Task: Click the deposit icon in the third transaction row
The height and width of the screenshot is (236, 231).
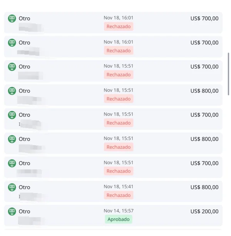Action: 12,67
